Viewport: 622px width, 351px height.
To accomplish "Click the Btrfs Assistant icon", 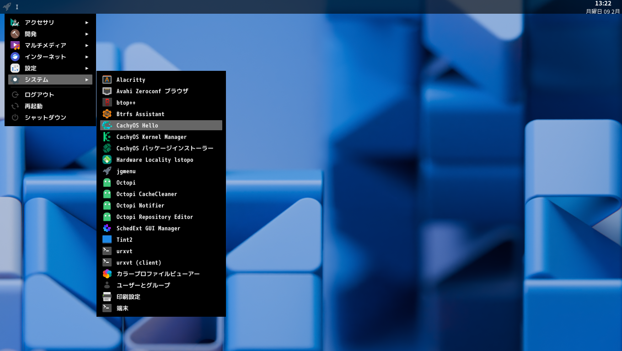I will click(x=107, y=114).
